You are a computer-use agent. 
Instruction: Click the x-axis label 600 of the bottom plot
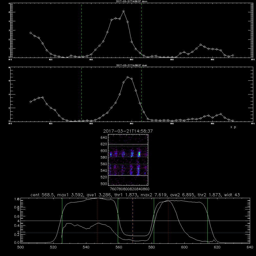(x=184, y=247)
